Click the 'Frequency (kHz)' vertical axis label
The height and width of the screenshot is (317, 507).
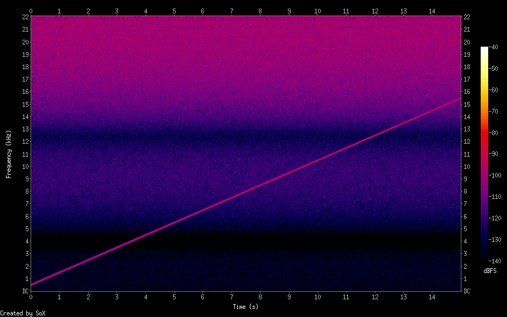pyautogui.click(x=8, y=153)
